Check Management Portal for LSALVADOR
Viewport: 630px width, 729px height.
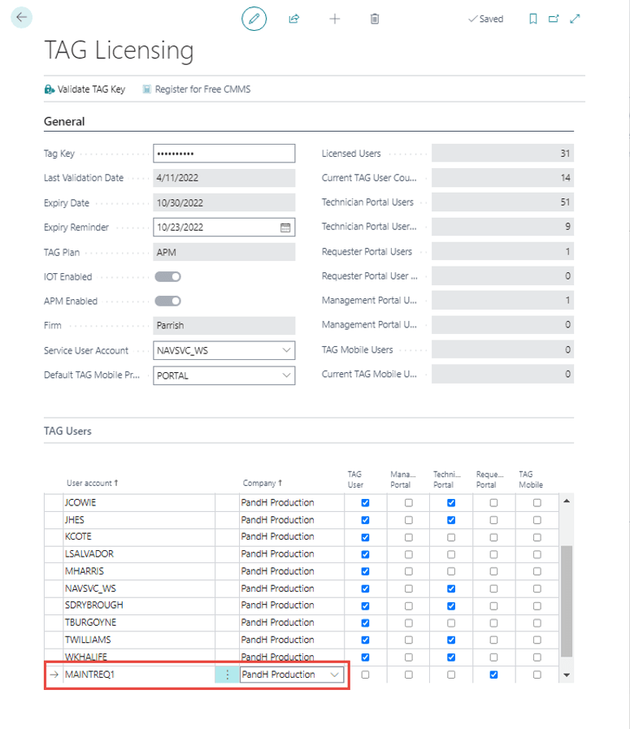(408, 554)
